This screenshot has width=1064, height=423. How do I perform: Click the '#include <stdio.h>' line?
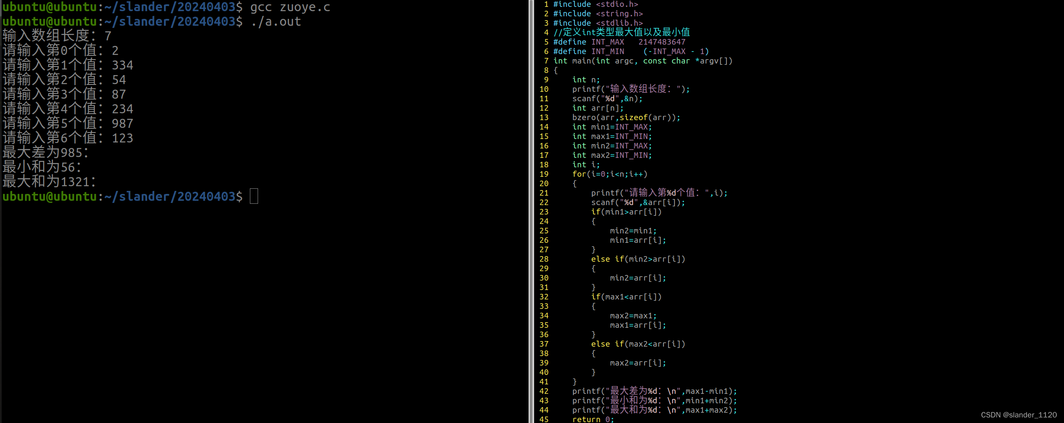pos(596,4)
